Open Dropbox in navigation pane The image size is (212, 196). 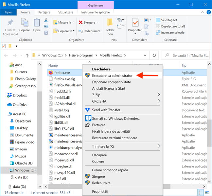[x=17, y=95]
